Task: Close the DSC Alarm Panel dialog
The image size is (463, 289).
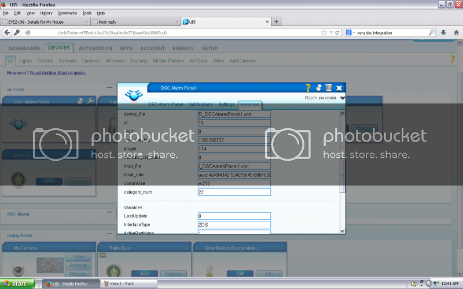Action: (x=339, y=88)
